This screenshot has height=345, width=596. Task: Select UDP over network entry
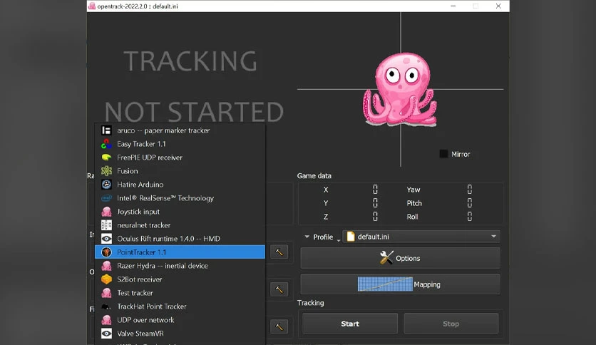tap(180, 320)
